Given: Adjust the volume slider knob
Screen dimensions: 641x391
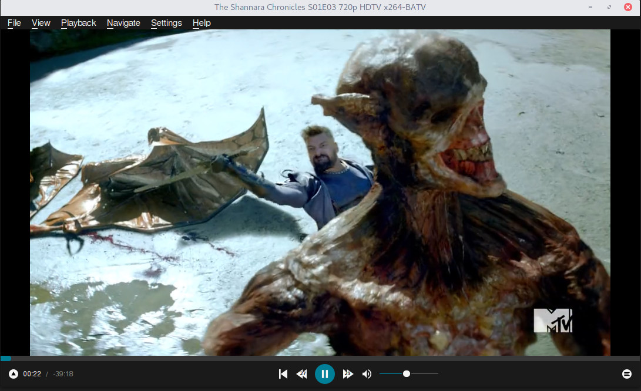Looking at the screenshot, I should (x=407, y=374).
